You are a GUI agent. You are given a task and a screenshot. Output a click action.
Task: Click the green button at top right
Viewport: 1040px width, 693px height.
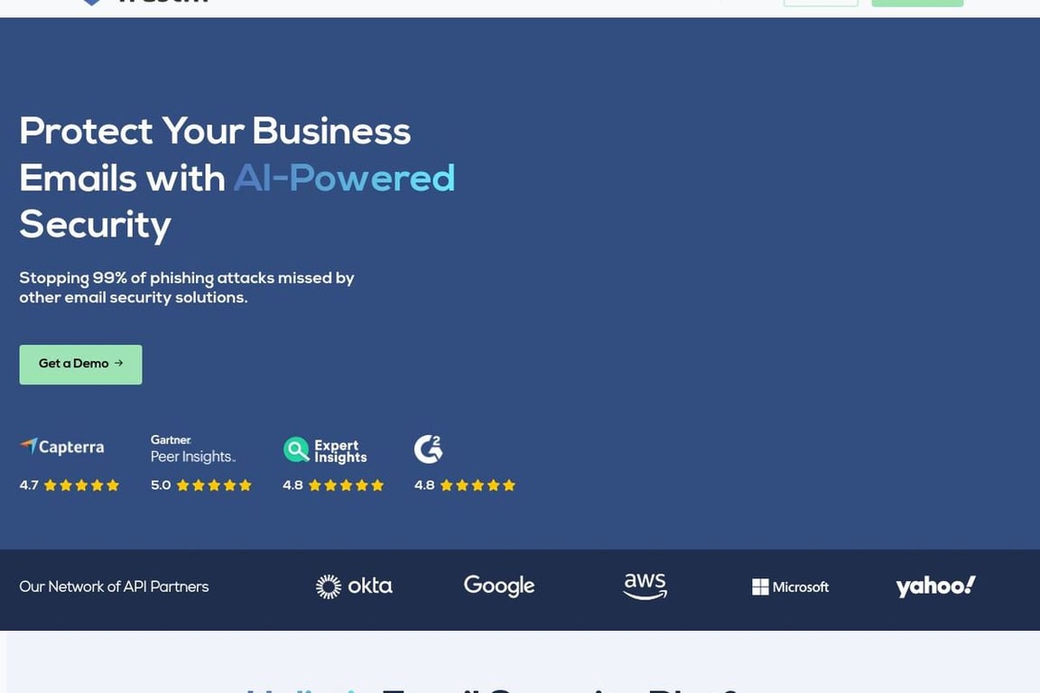pos(917,3)
